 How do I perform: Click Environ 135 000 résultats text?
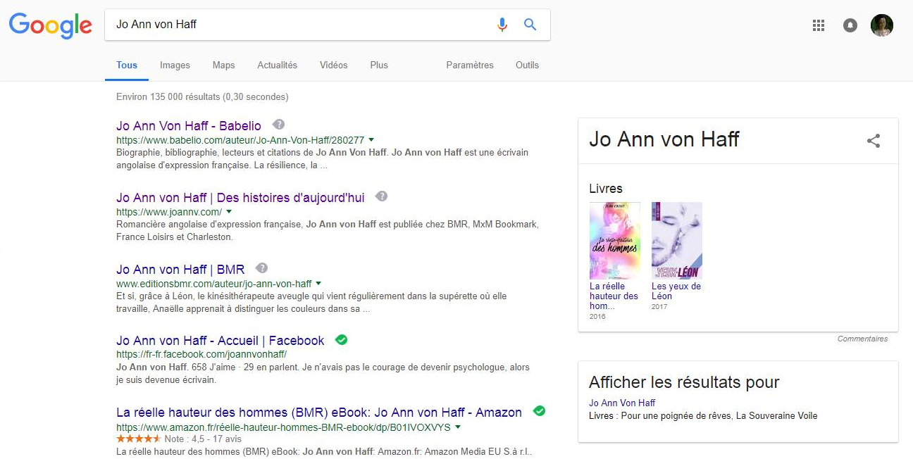[x=202, y=97]
